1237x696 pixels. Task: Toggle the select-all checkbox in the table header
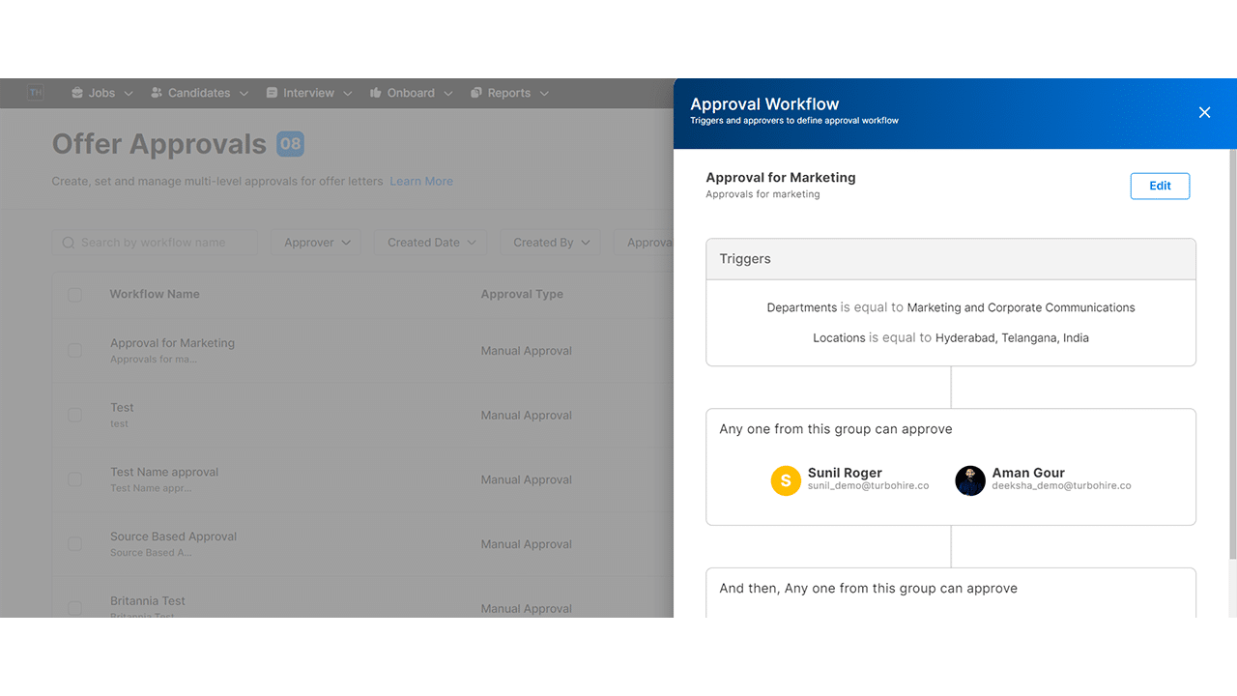pyautogui.click(x=74, y=295)
